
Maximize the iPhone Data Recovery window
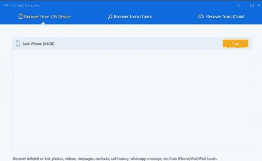(252, 5)
